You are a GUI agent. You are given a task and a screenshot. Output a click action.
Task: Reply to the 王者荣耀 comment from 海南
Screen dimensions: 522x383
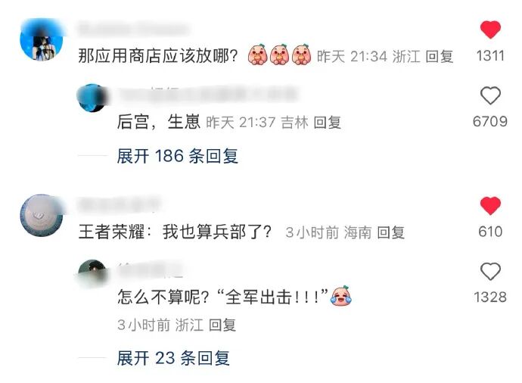pos(391,232)
